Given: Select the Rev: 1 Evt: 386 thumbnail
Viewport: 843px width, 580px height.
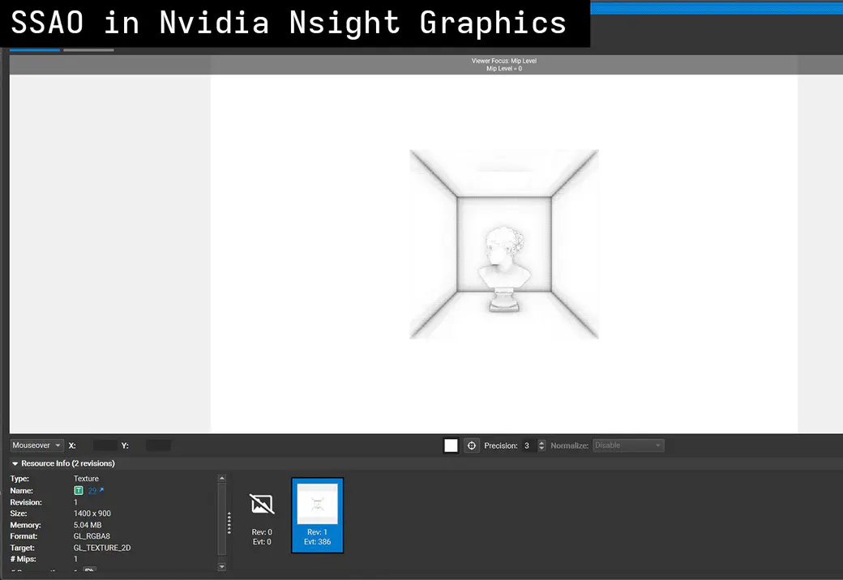Looking at the screenshot, I should coord(317,515).
